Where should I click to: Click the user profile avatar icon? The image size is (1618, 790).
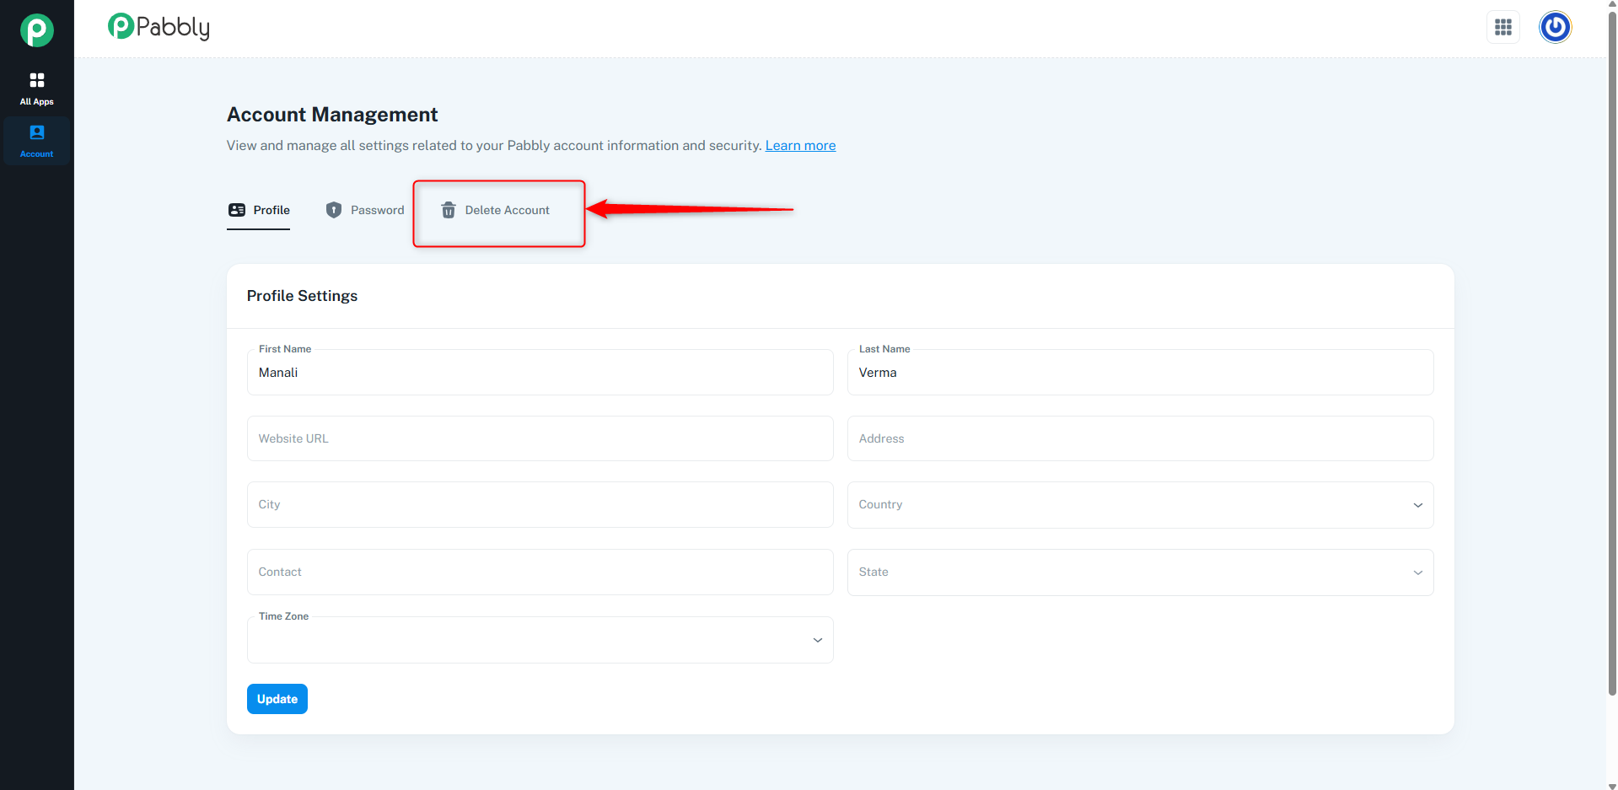click(1555, 27)
